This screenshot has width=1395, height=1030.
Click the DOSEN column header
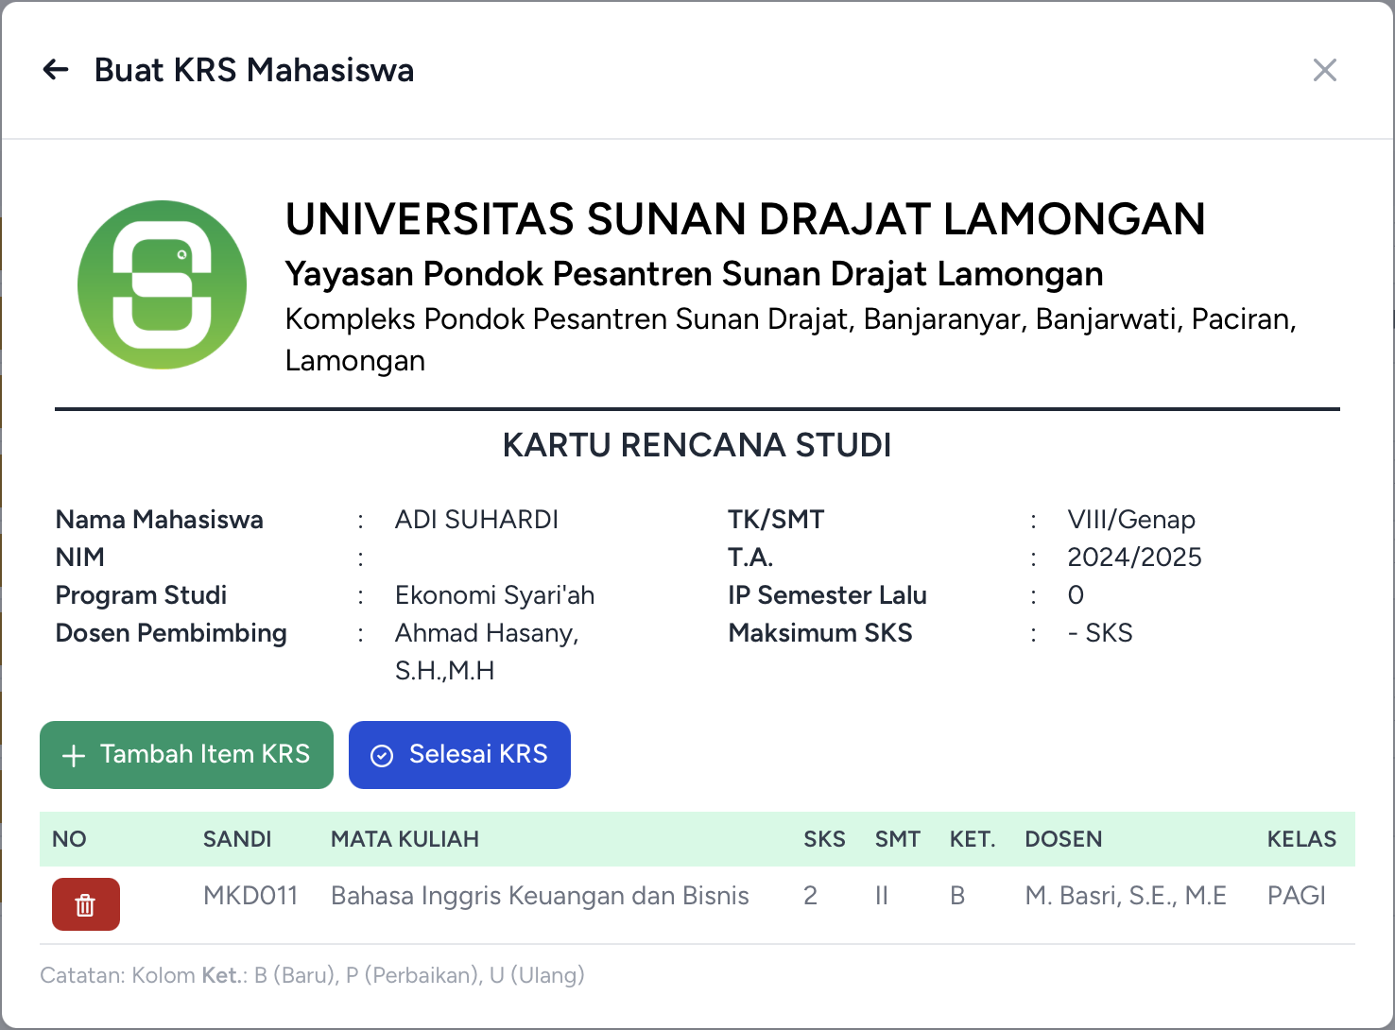1063,839
